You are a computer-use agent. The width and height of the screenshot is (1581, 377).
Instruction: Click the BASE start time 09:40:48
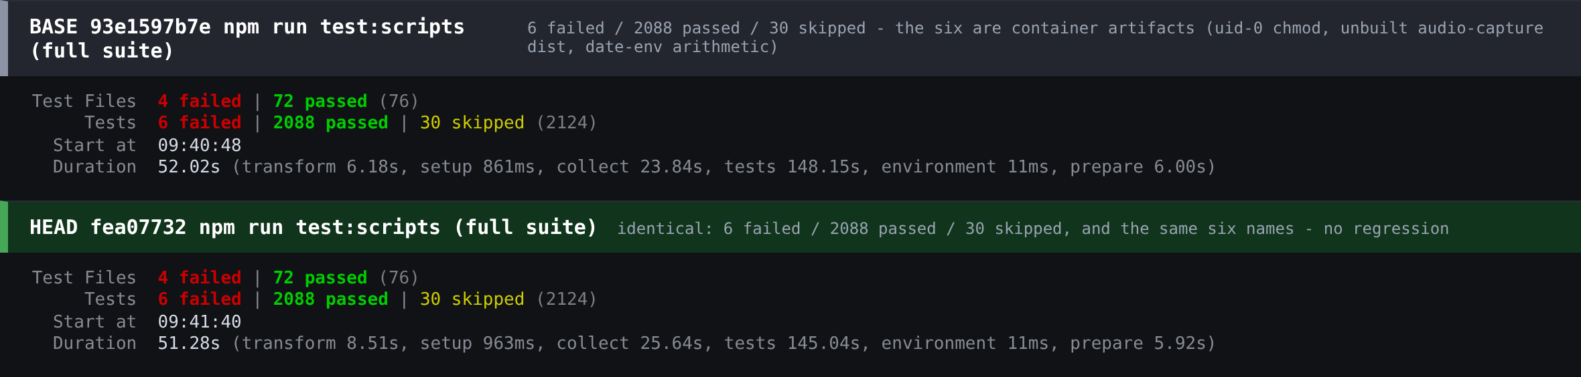click(200, 145)
